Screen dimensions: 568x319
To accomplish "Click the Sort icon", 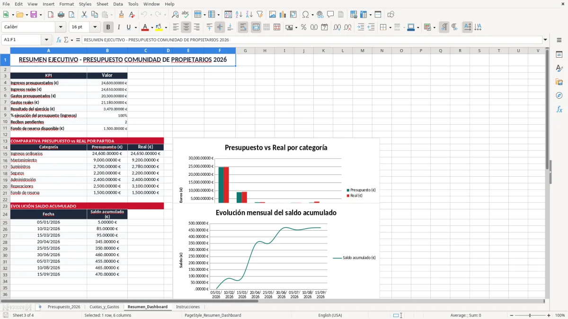I will pos(228,15).
